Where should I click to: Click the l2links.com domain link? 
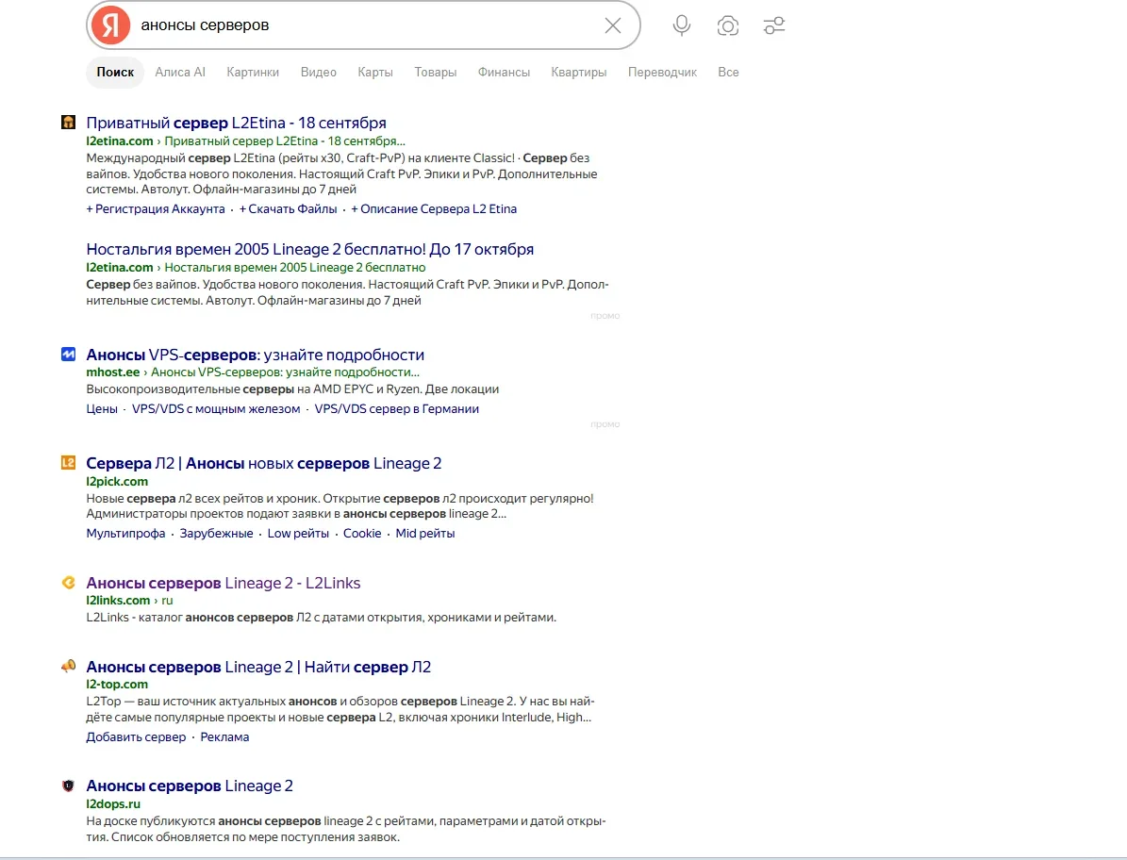[x=118, y=600]
